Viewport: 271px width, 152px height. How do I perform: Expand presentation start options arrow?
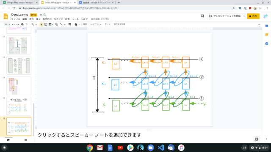pyautogui.click(x=244, y=16)
